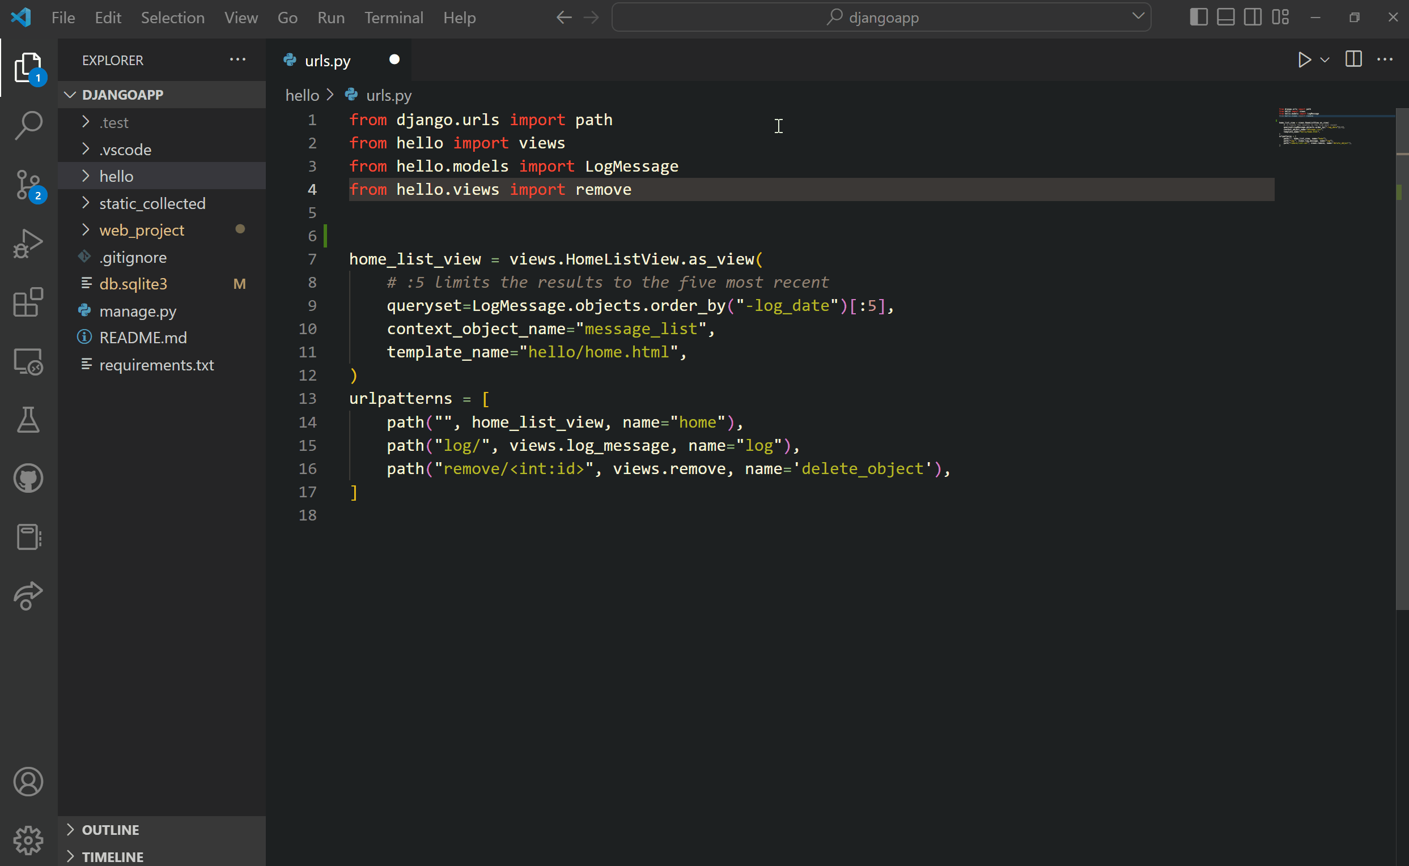Click the Settings gear icon at bottom
The height and width of the screenshot is (866, 1409).
27,839
